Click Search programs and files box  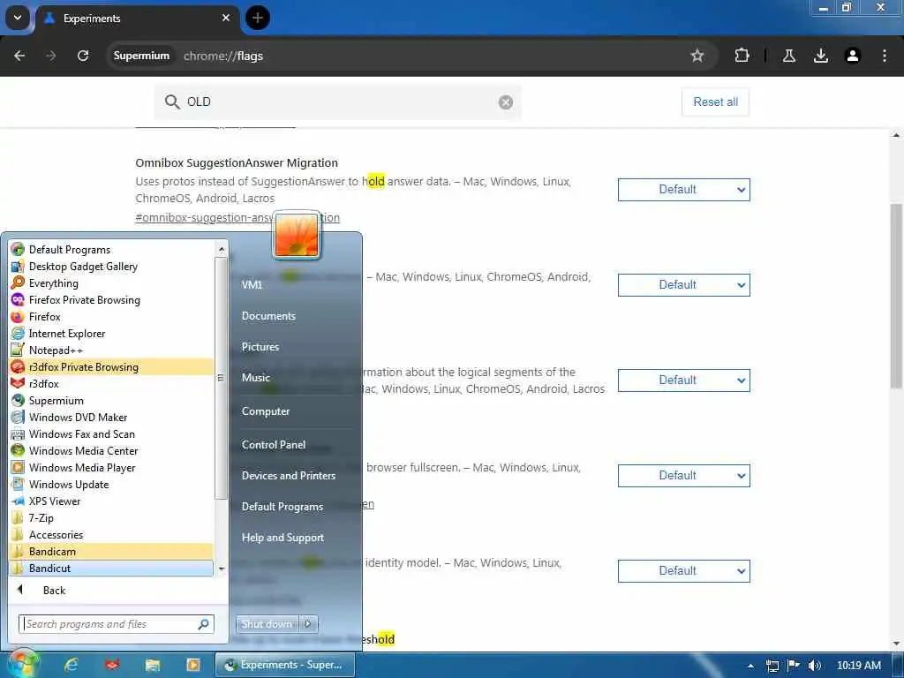click(117, 624)
